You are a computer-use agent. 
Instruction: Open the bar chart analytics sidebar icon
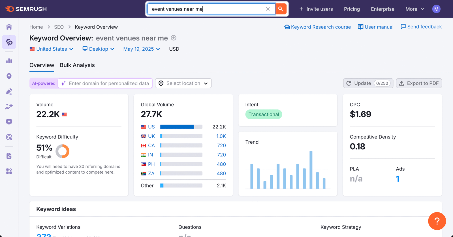(9, 61)
